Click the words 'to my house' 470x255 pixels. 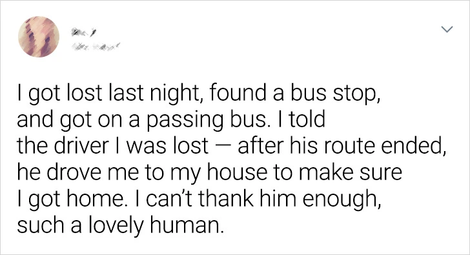(205, 173)
